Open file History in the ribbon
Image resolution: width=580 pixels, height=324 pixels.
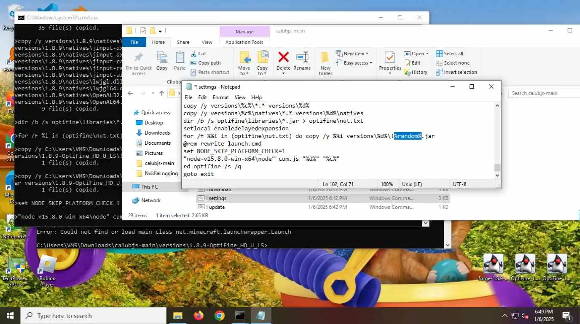[416, 72]
